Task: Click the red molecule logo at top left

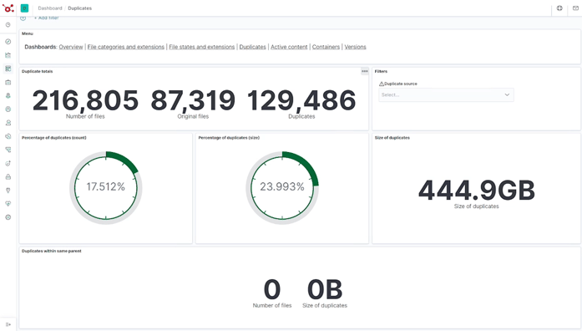Action: pos(8,8)
